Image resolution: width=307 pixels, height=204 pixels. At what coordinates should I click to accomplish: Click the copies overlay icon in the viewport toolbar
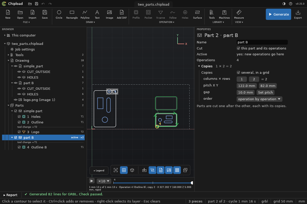185,170
